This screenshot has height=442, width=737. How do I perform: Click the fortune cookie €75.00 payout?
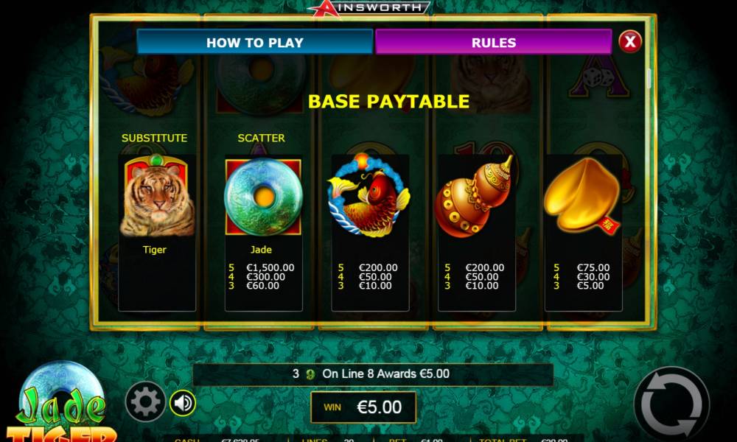click(x=593, y=267)
